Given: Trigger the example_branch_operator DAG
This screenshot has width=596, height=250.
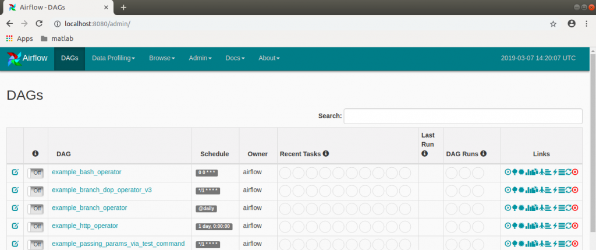Looking at the screenshot, I should [x=508, y=208].
